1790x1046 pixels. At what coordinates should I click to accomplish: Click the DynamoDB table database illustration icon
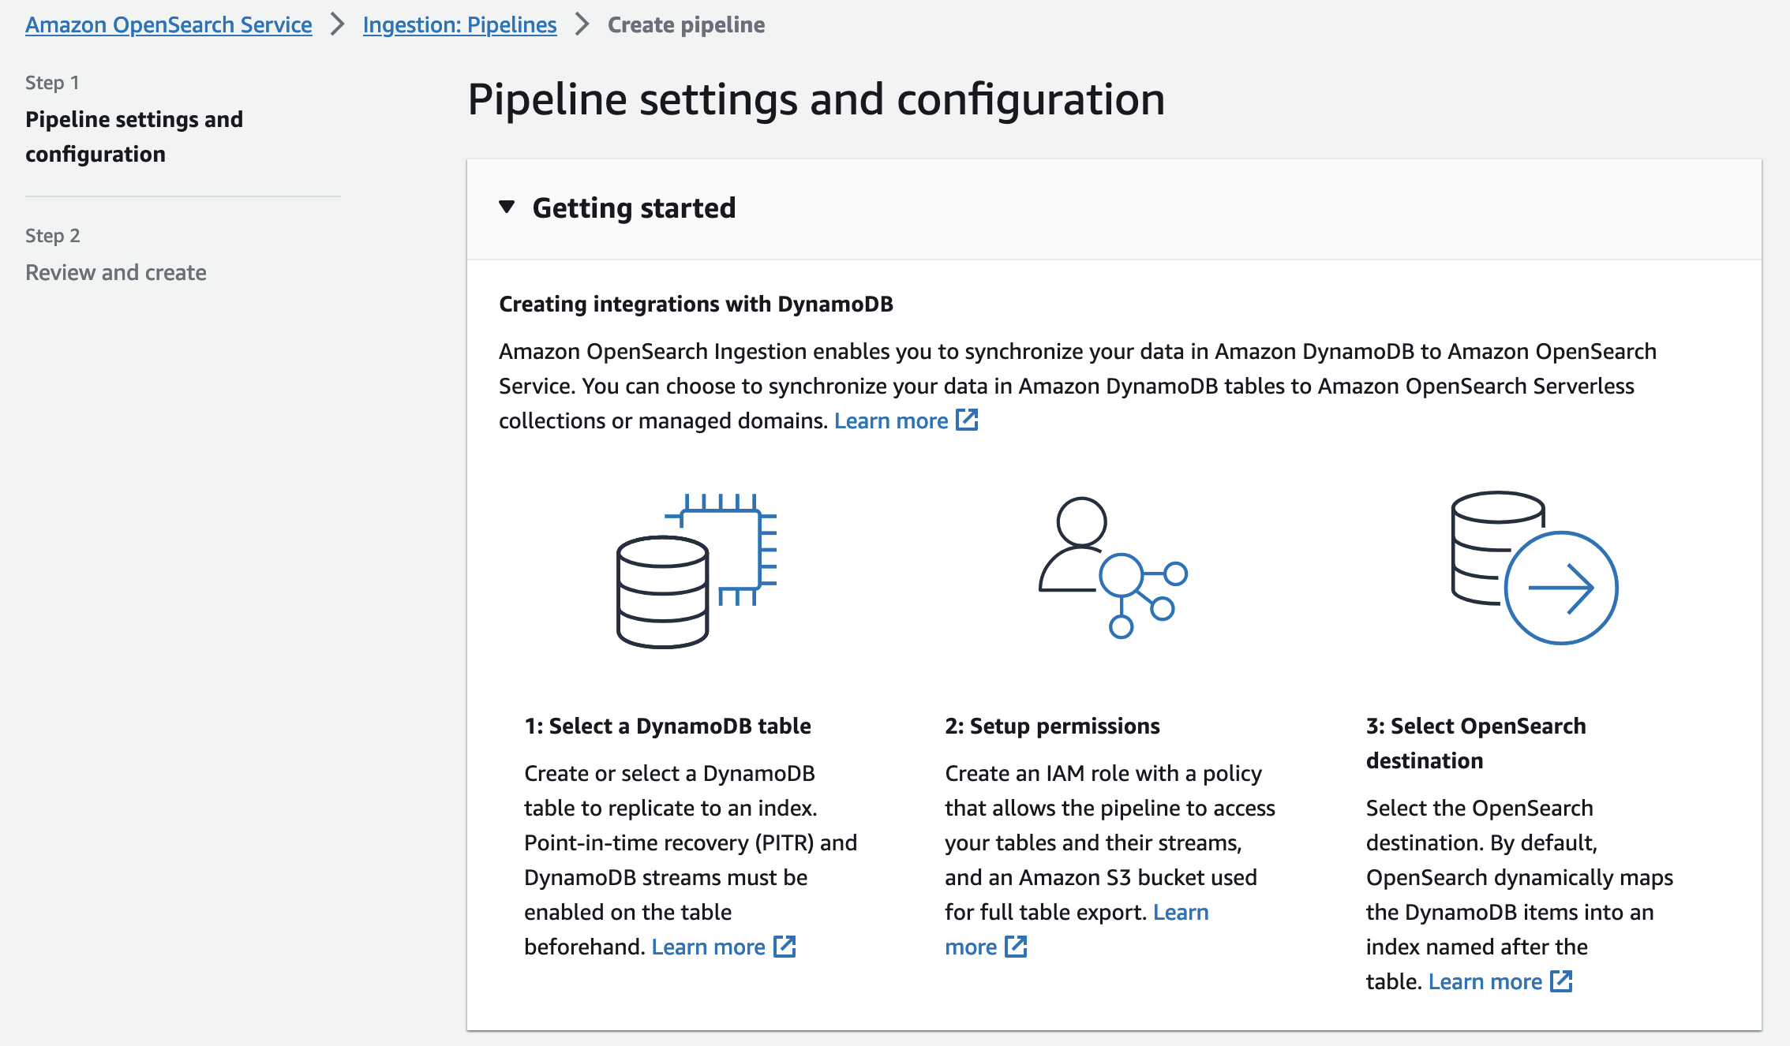695,570
